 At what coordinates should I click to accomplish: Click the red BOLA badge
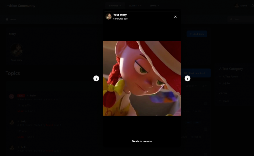click(x=21, y=96)
